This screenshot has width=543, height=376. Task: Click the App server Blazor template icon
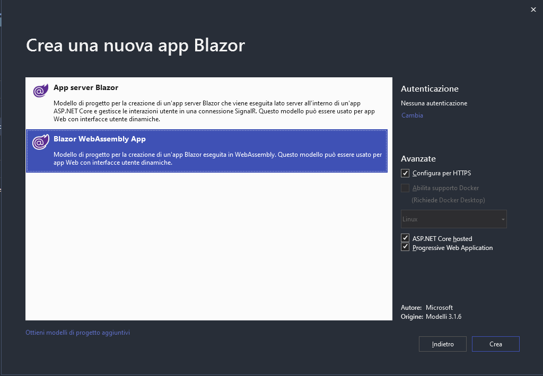[40, 91]
